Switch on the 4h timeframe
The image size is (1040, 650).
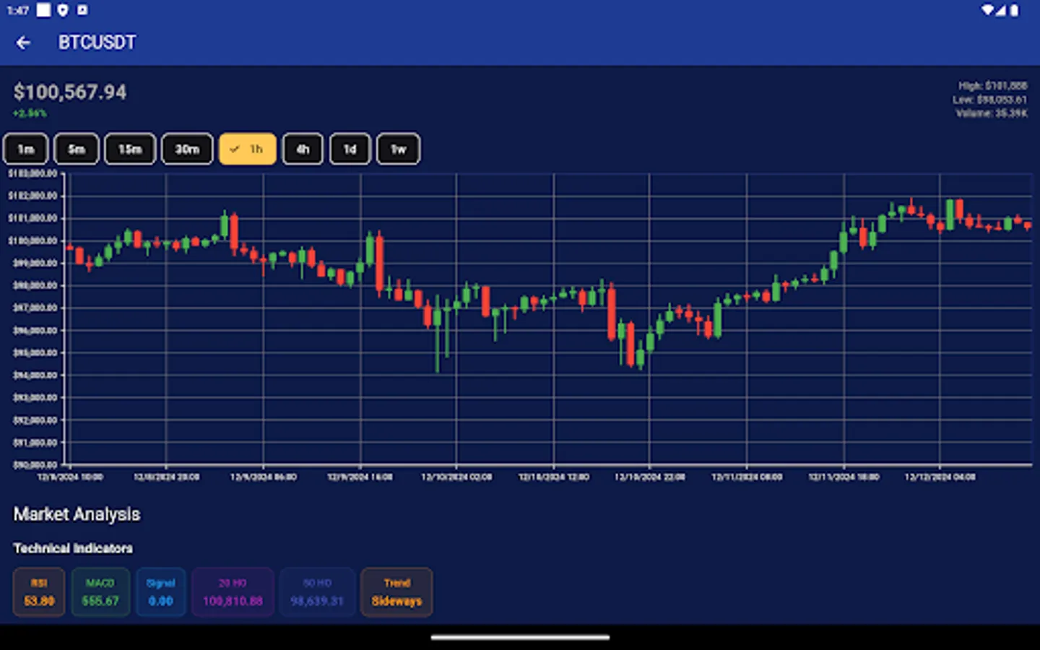pyautogui.click(x=303, y=149)
